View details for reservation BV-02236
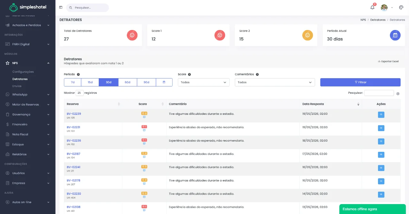This screenshot has width=409, height=214. [x=381, y=141]
